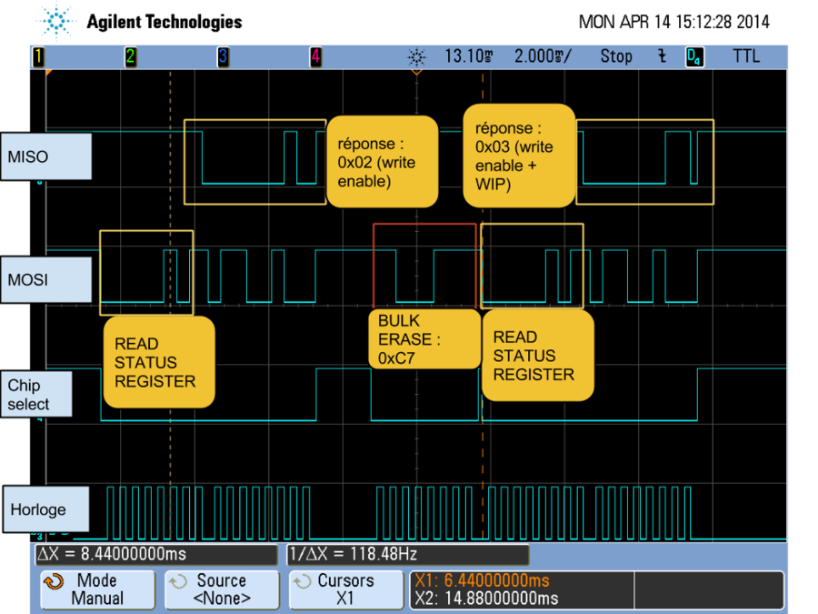The image size is (818, 614).
Task: Select channel 2 green indicator
Action: coord(131,57)
